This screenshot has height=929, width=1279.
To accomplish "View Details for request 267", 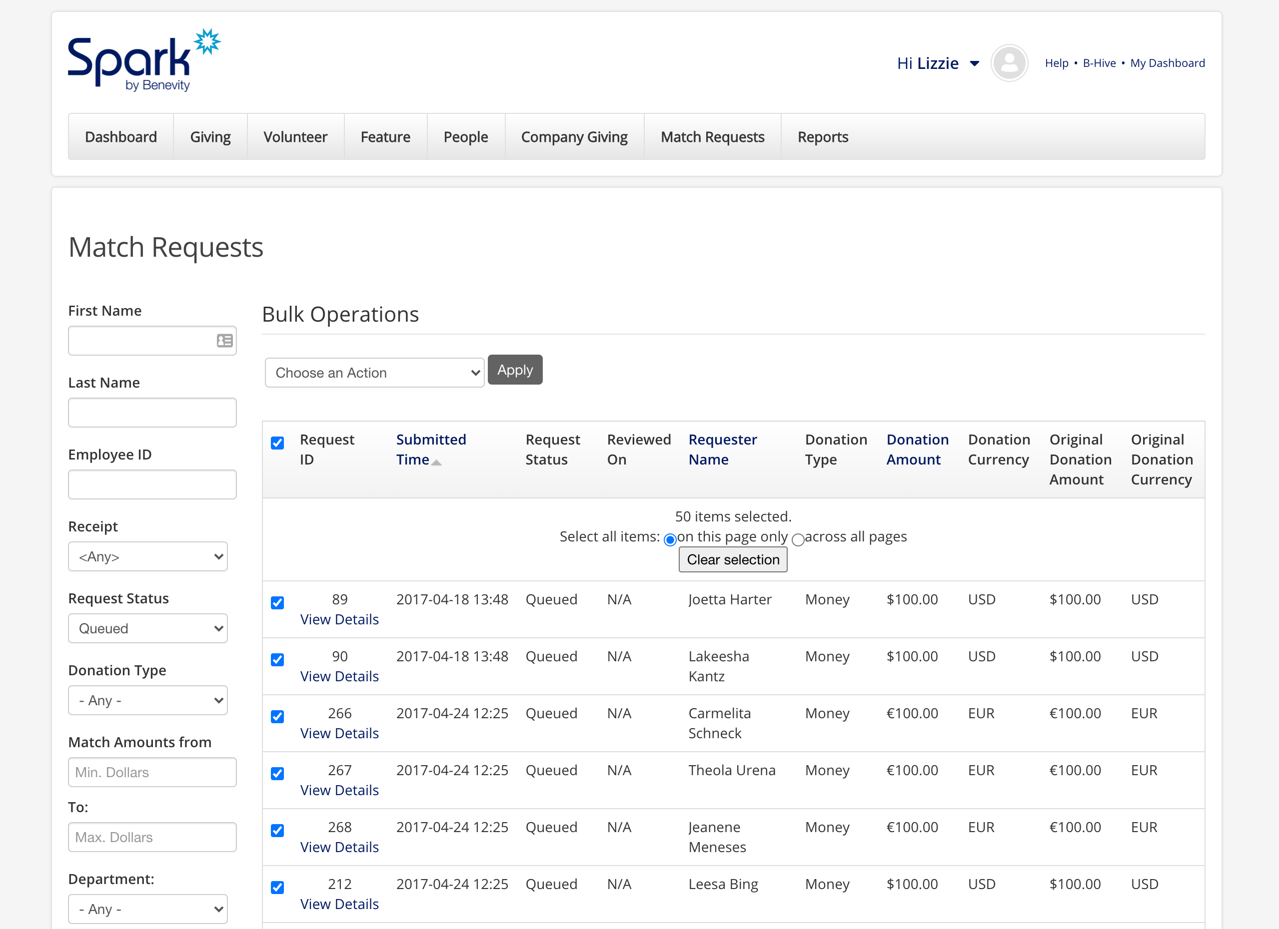I will pos(339,790).
